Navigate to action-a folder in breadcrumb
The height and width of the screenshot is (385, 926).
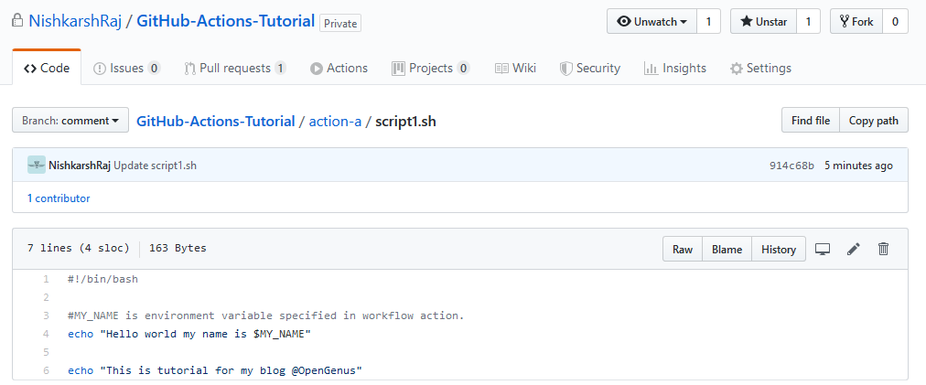335,121
